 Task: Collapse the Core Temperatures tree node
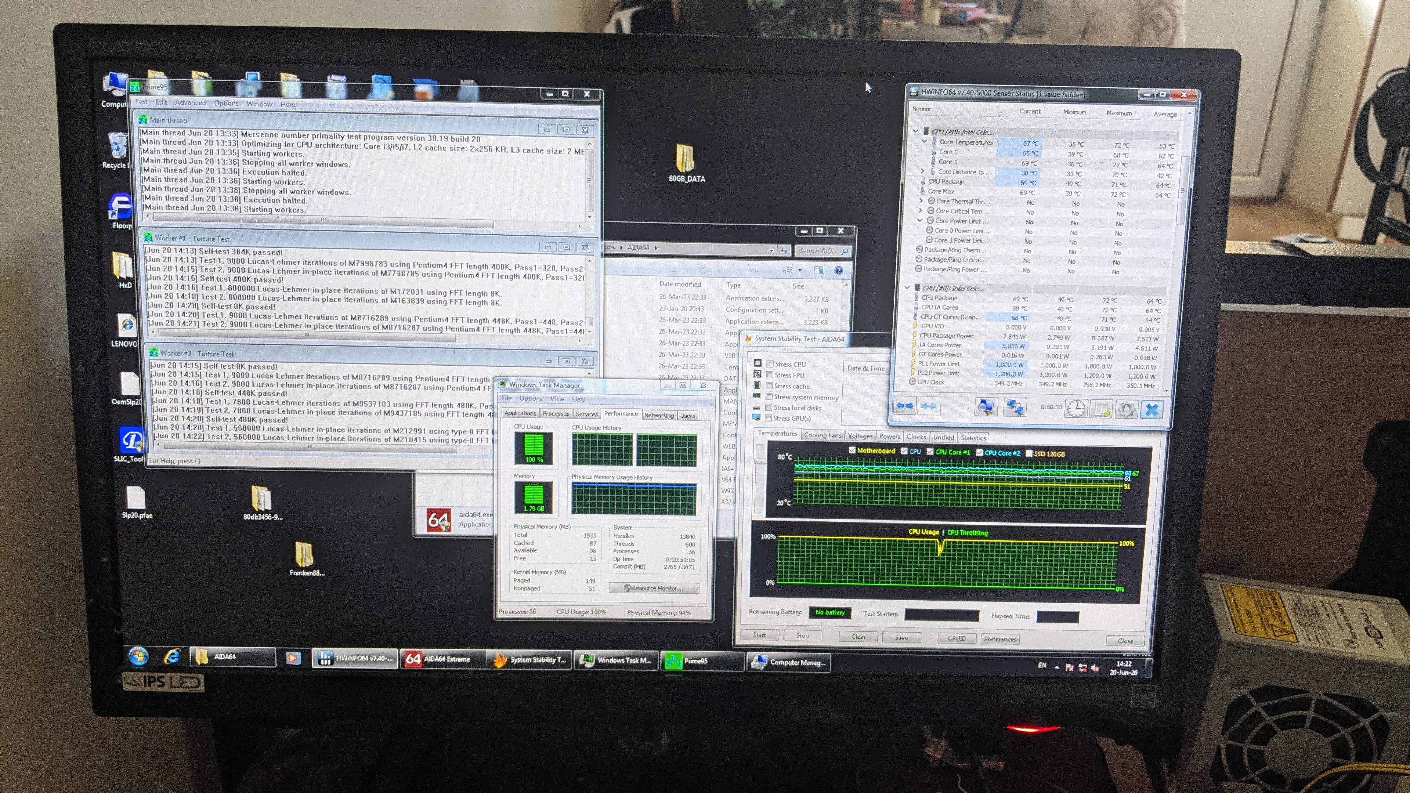click(x=925, y=141)
